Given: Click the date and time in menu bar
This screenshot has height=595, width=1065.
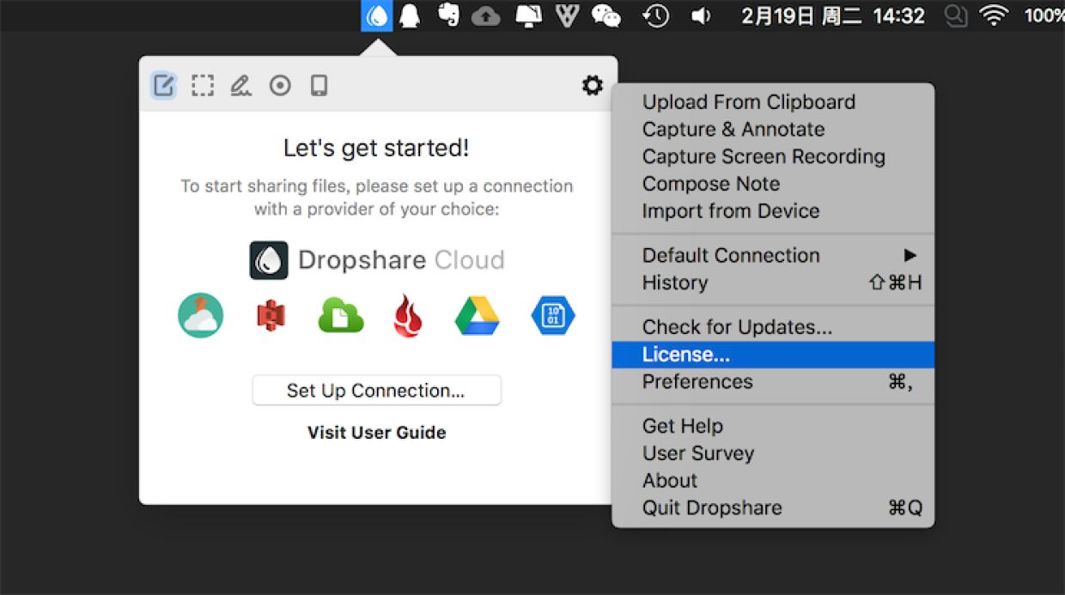Looking at the screenshot, I should (x=833, y=15).
